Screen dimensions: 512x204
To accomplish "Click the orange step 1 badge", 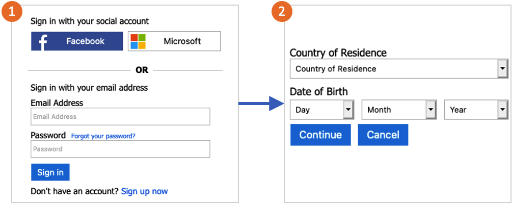I will point(12,12).
